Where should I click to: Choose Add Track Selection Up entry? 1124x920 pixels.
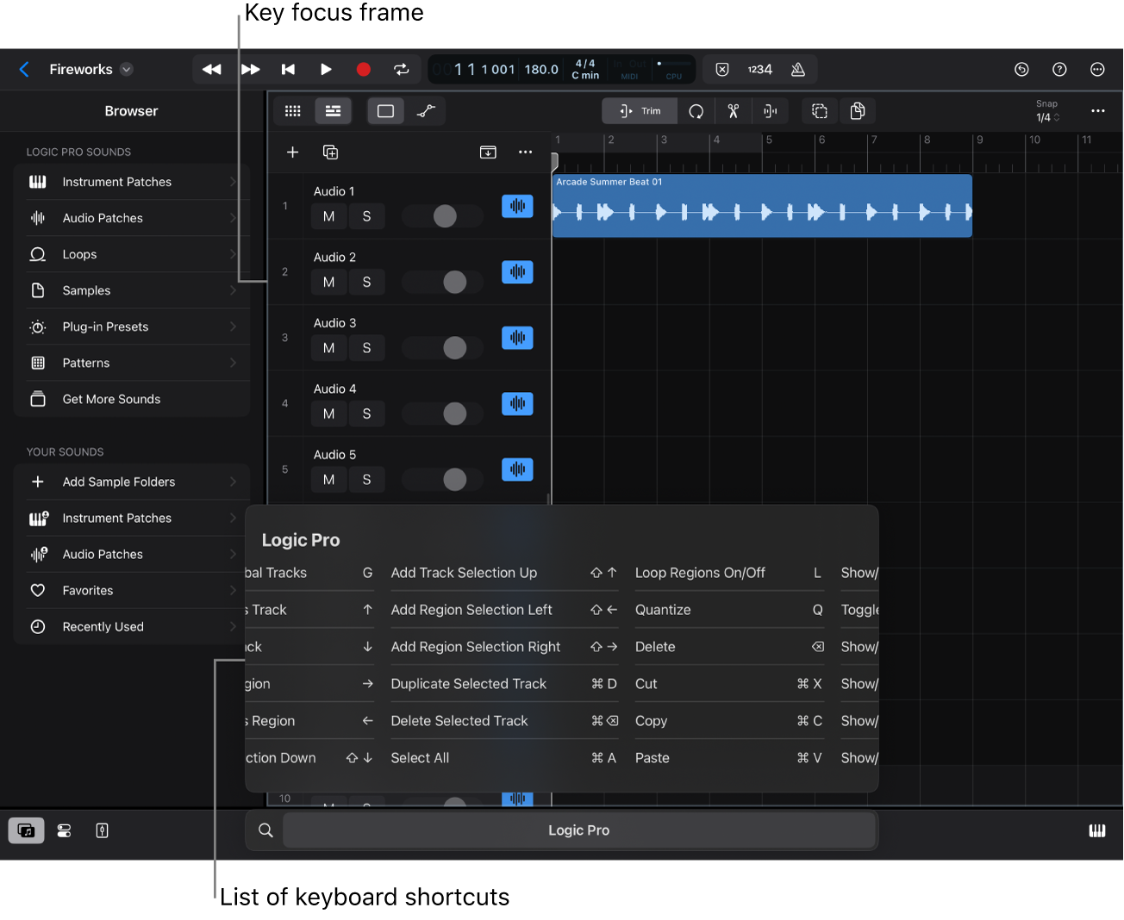pos(504,573)
